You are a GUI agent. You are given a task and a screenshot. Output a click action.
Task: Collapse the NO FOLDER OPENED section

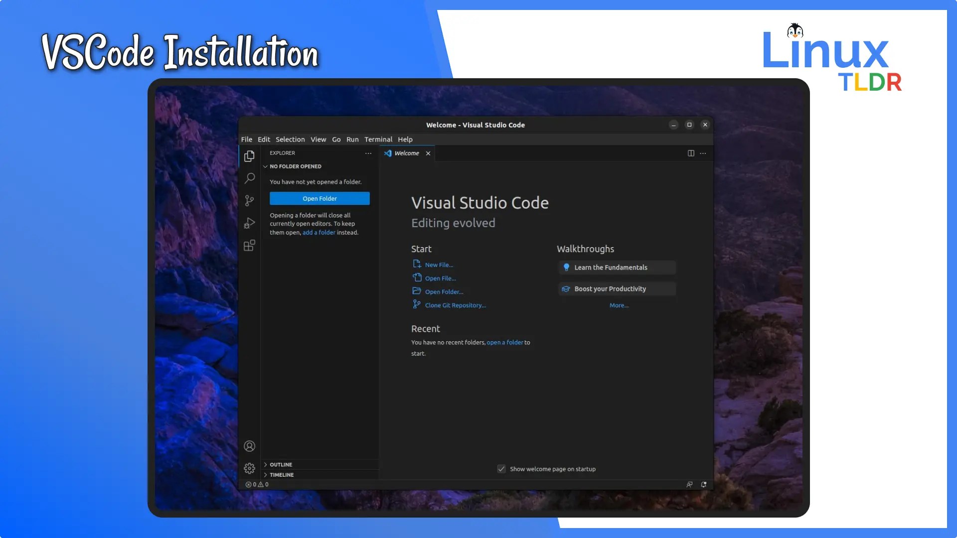(266, 166)
